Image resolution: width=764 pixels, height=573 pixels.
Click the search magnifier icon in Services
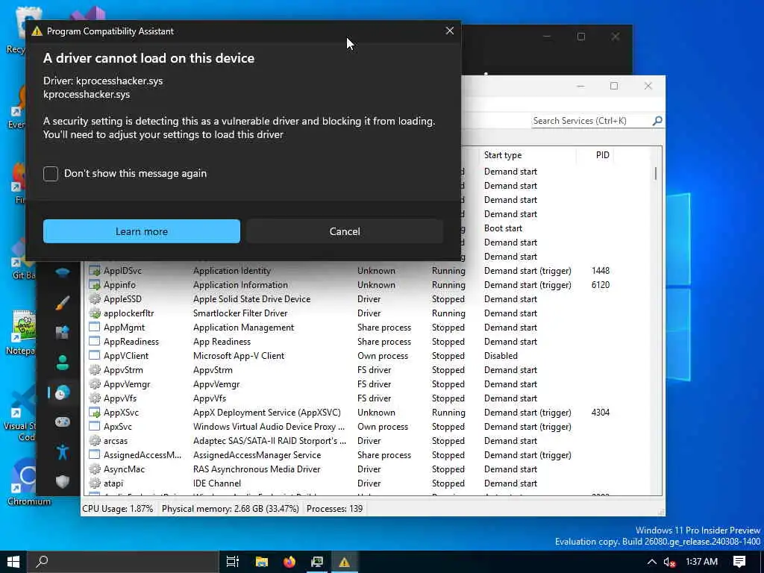[x=657, y=120]
